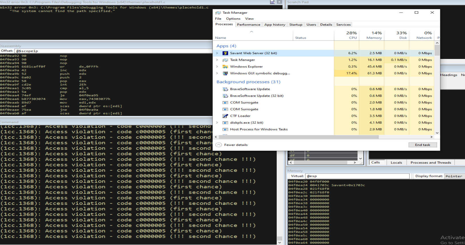Click registers pane horizontal scrollbar left arrow
This screenshot has width=465, height=245.
[x=291, y=163]
